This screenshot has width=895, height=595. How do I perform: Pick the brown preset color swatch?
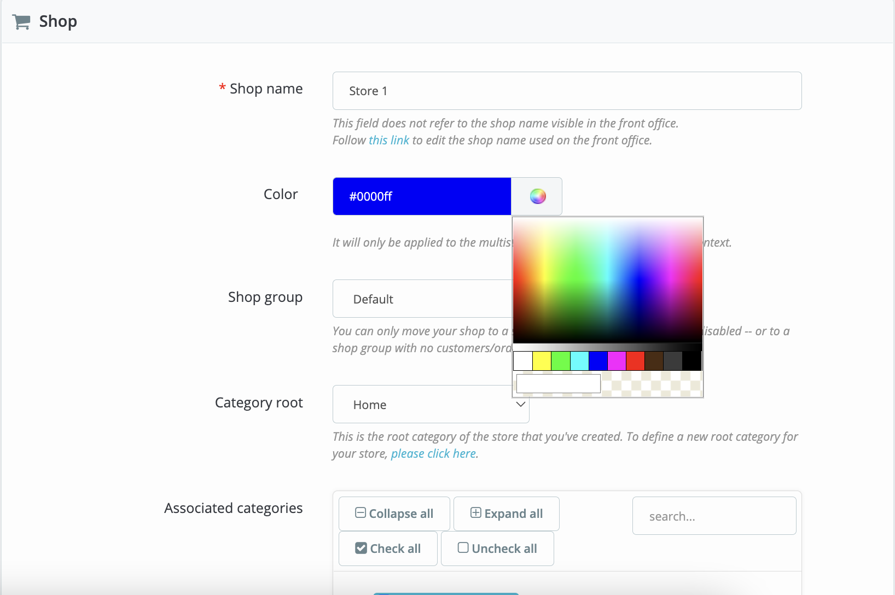[x=654, y=361]
